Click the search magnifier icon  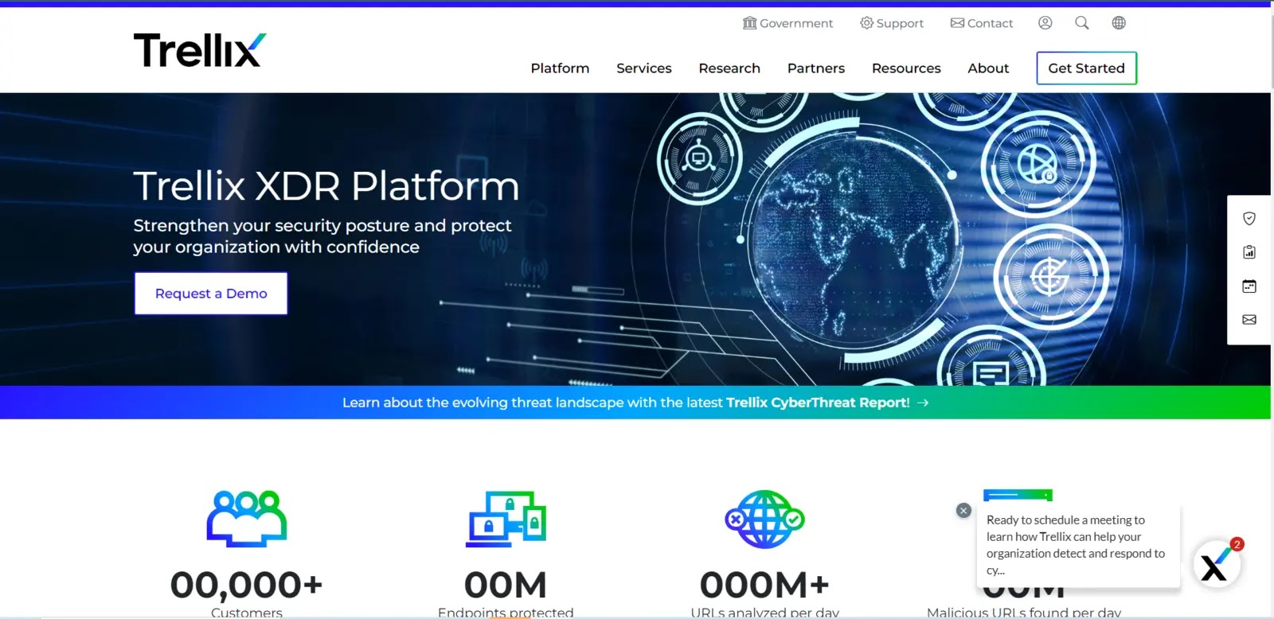1081,23
